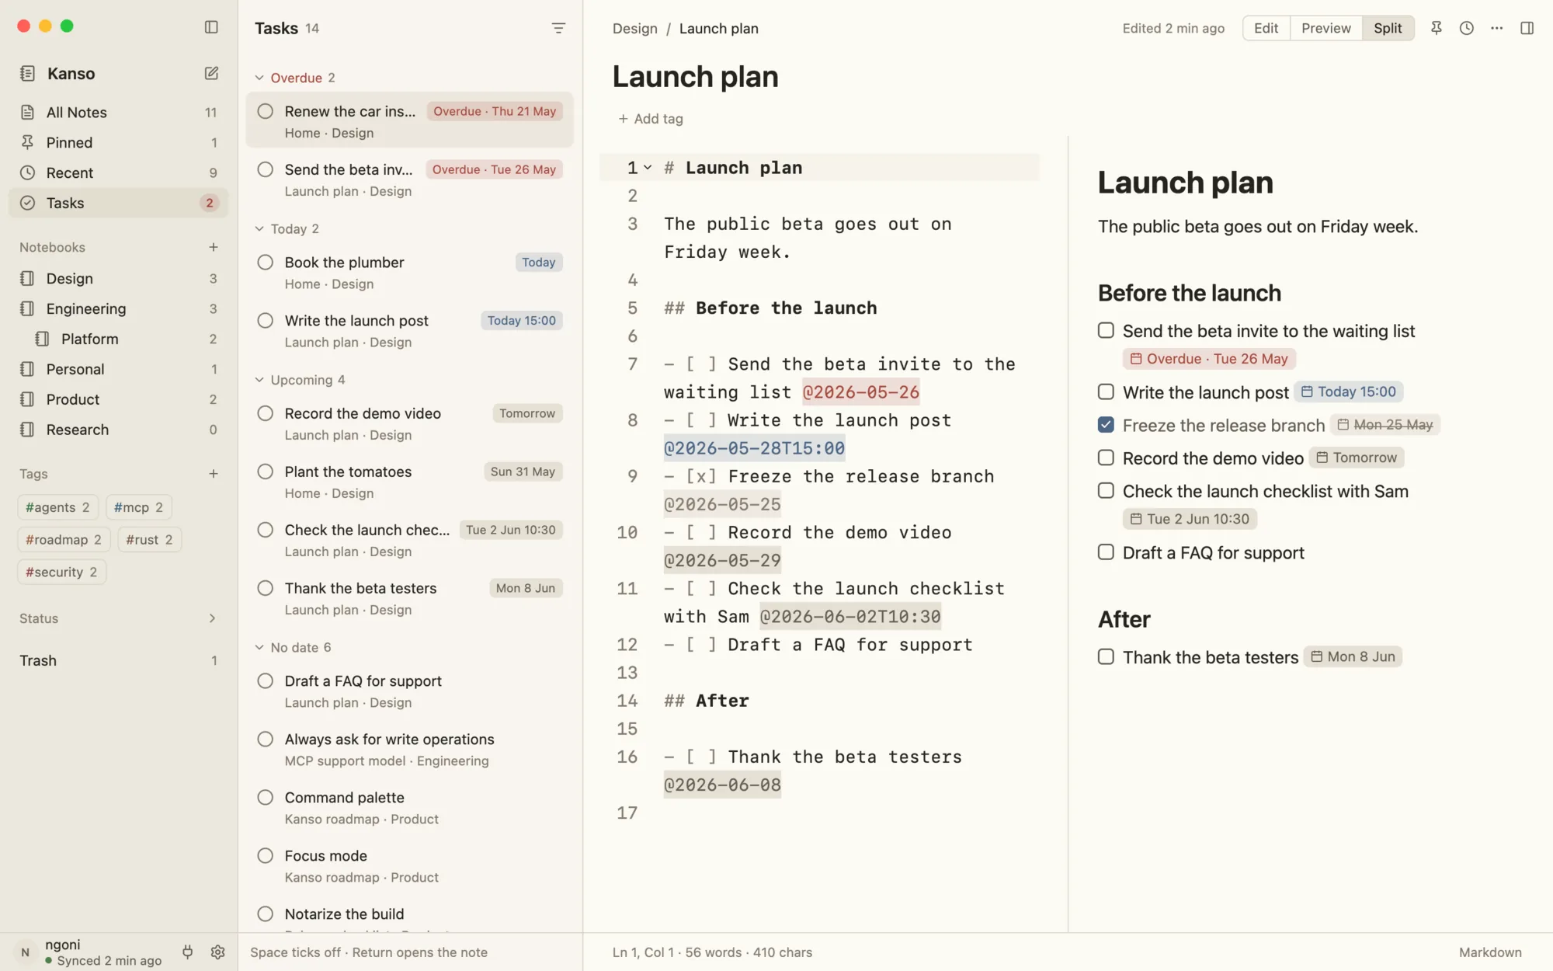Uncheck Freeze the release branch in preview
Screen dimensions: 1553x971
[1106, 425]
